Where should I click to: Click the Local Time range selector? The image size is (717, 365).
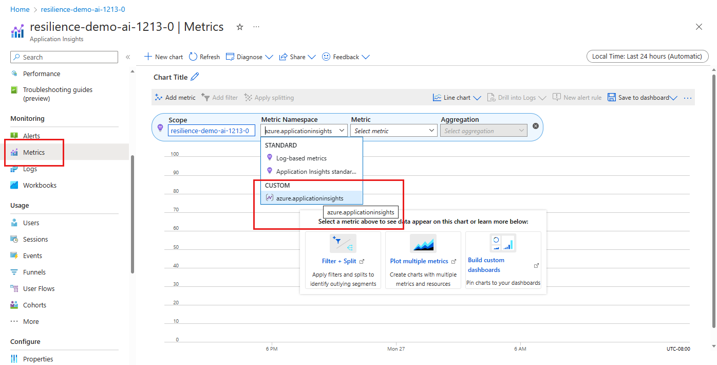(x=647, y=57)
